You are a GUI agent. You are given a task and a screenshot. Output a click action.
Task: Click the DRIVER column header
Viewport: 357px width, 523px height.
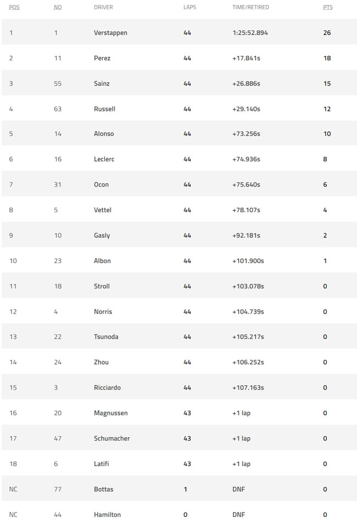pos(103,7)
